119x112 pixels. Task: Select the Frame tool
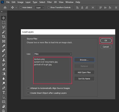point(4,41)
